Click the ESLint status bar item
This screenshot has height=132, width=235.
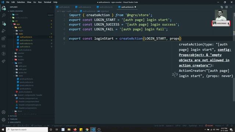209,125
